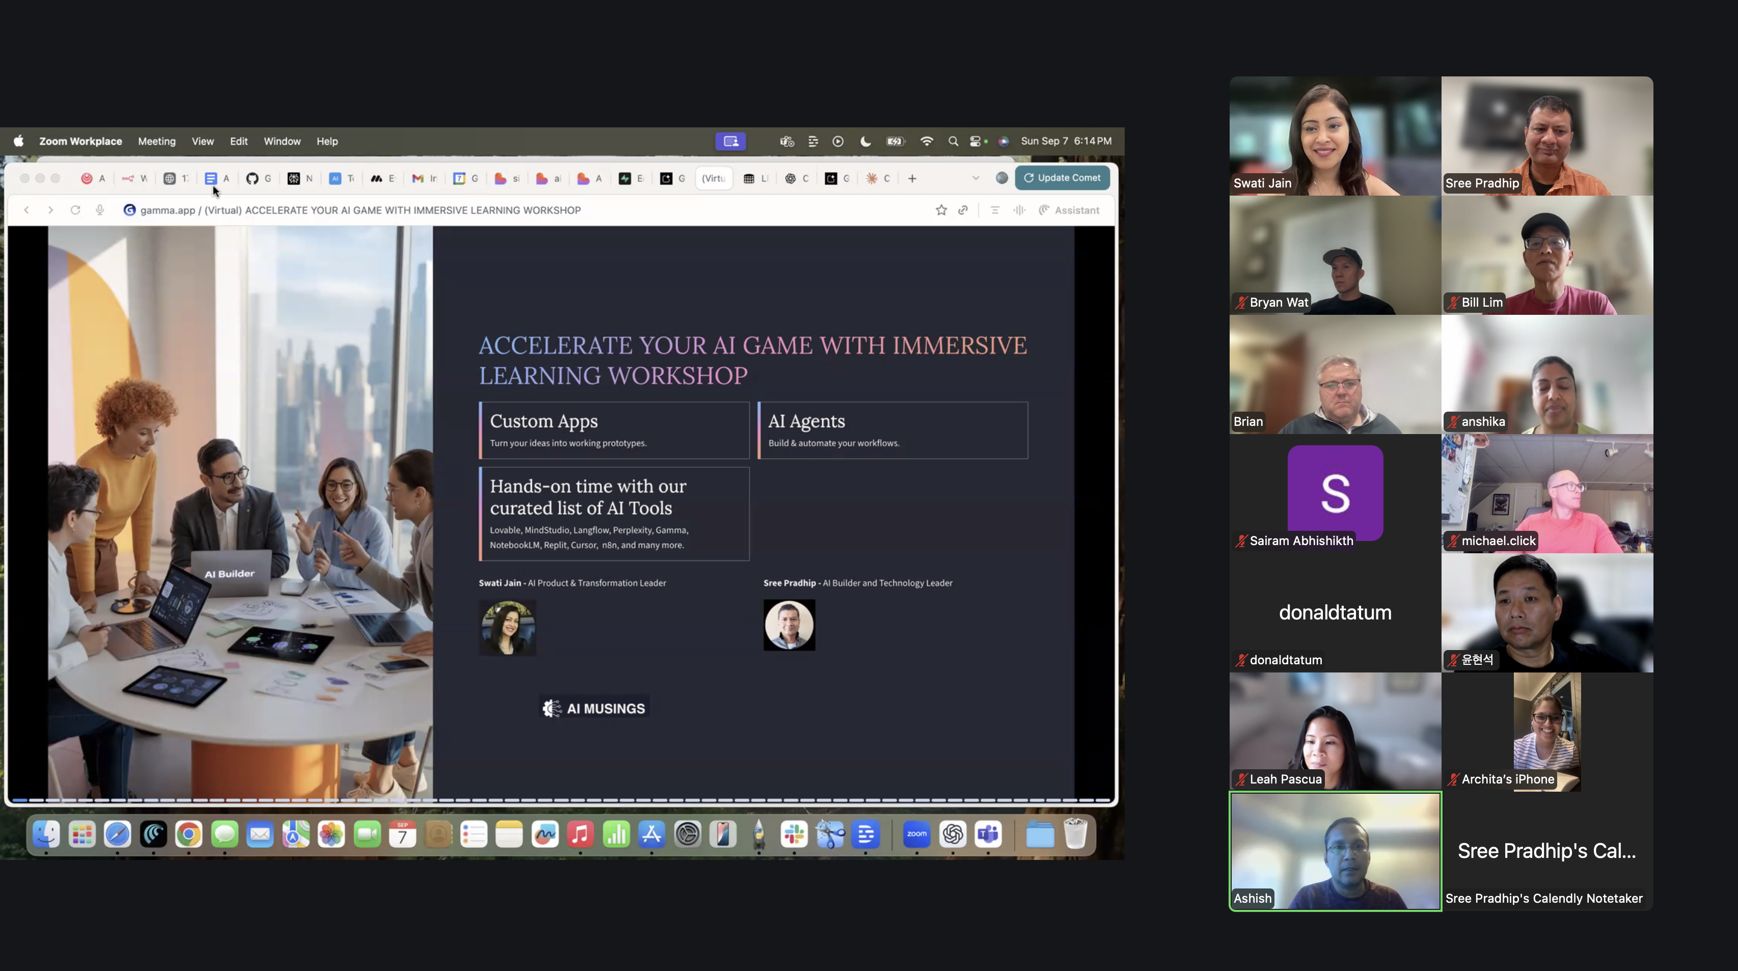Click Sree Pradhip's slide headshot
The width and height of the screenshot is (1738, 971).
790,625
